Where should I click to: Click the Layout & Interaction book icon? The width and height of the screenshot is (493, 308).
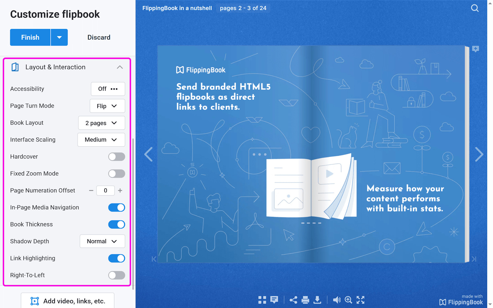[x=15, y=67]
